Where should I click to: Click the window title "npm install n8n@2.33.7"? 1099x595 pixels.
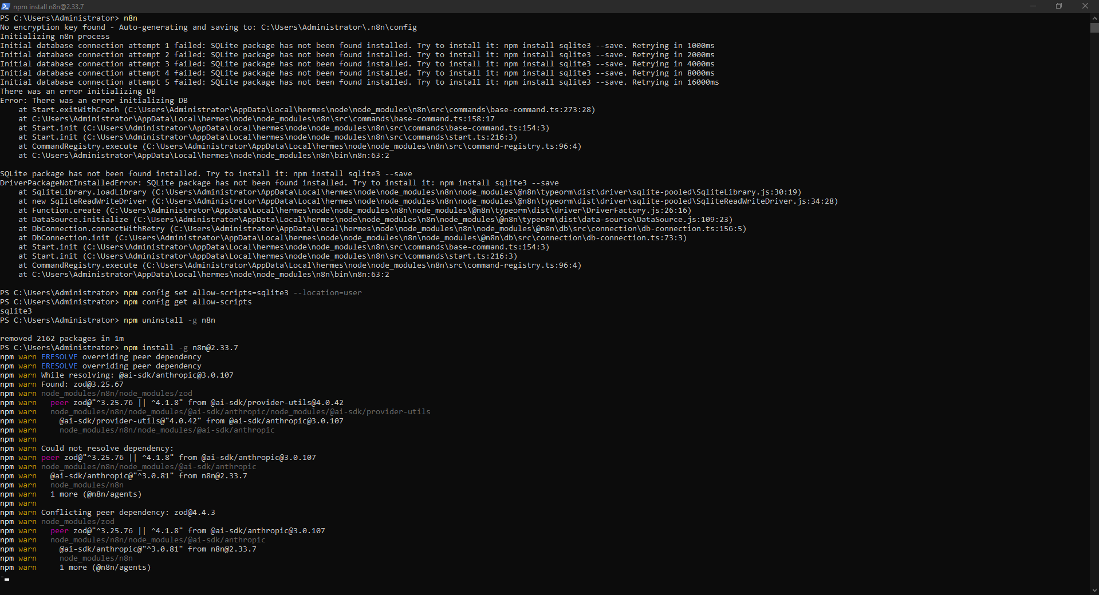(x=49, y=7)
